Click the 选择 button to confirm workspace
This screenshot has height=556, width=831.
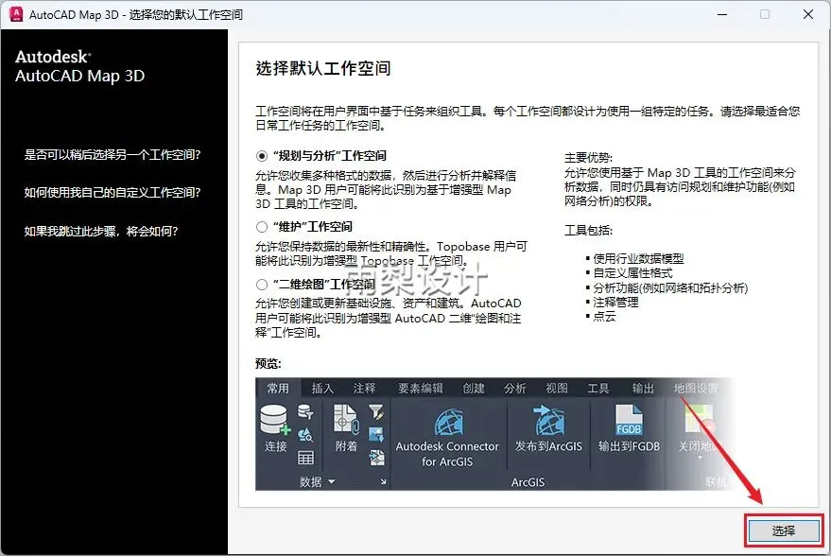coord(784,530)
